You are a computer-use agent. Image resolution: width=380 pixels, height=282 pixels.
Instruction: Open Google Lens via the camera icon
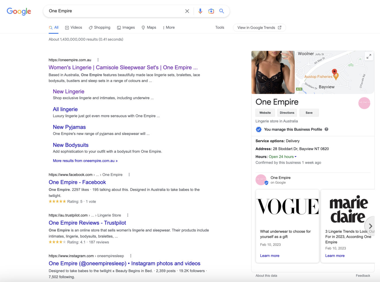211,11
